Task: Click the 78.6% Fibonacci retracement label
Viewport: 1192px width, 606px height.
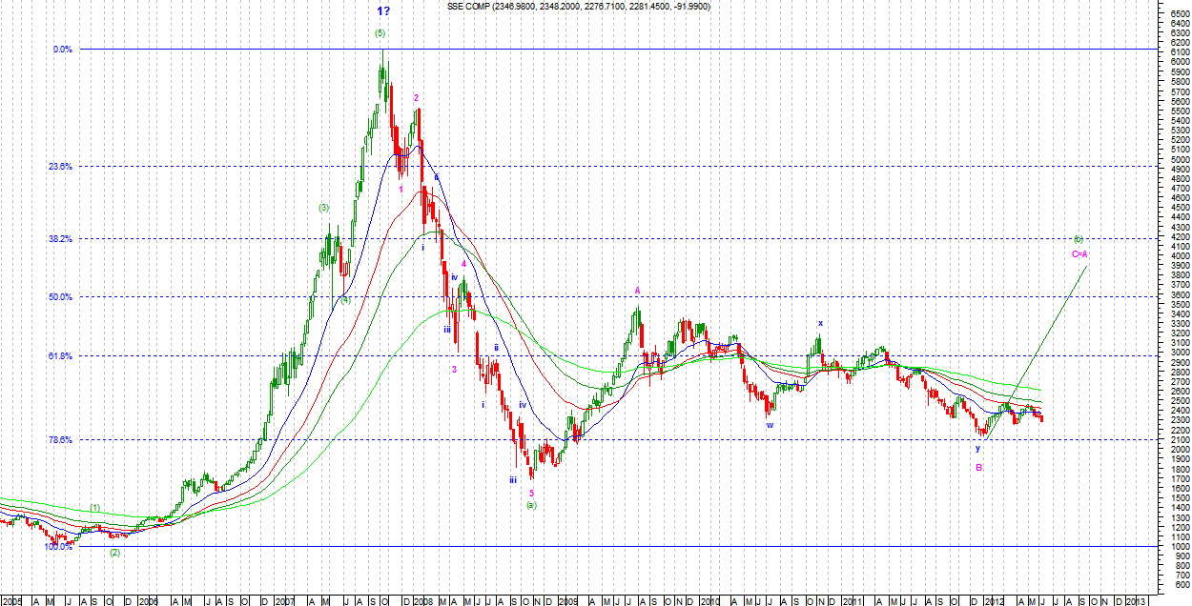Action: (60, 440)
